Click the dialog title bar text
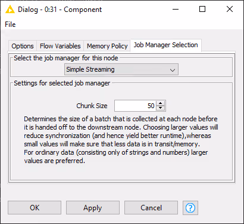244x224 pixels. pyautogui.click(x=60, y=10)
